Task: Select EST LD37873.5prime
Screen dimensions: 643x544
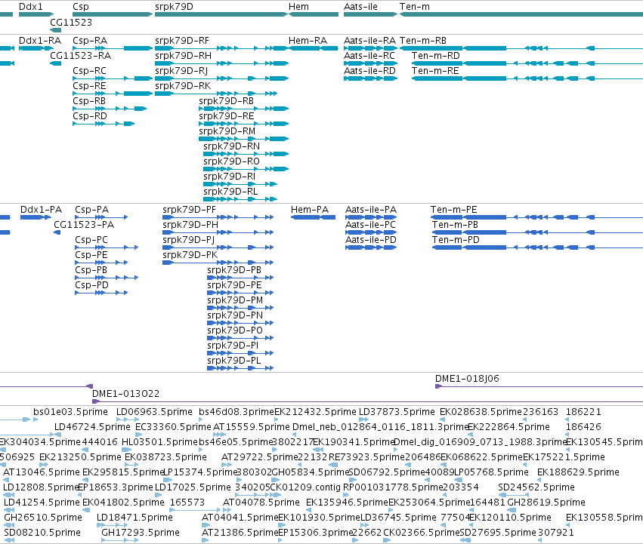Action: click(397, 412)
